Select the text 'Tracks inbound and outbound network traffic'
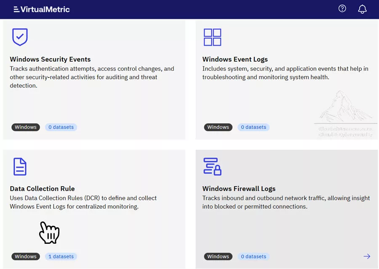Screen dimensions: 379x269 264,198
